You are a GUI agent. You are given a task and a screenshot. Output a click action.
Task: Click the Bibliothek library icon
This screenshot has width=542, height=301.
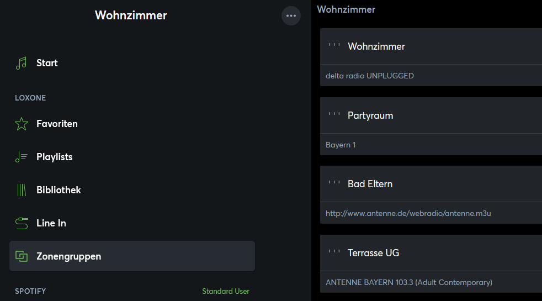22,190
